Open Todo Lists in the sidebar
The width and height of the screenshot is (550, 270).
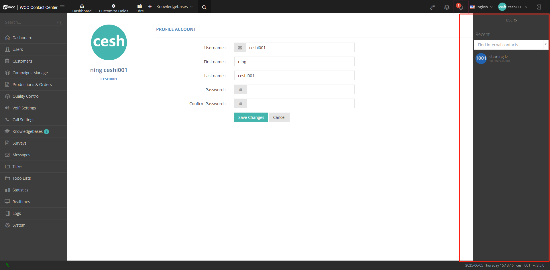[x=34, y=178]
